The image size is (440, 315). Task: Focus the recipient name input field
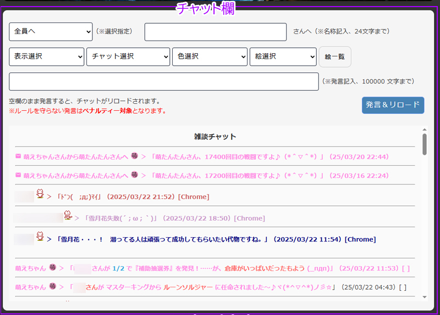(x=216, y=32)
